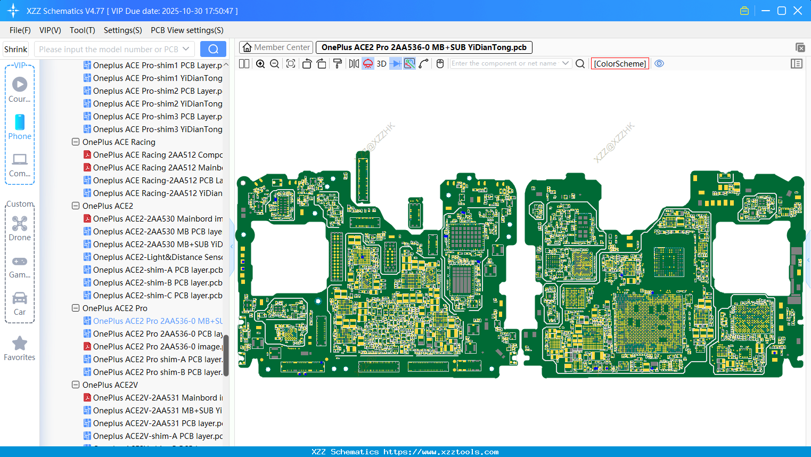Select the Phone category
The image size is (811, 457).
click(x=20, y=127)
